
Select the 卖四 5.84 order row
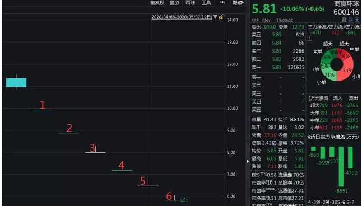click(x=278, y=43)
